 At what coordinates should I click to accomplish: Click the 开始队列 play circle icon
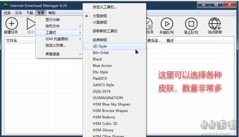[x=167, y=24]
